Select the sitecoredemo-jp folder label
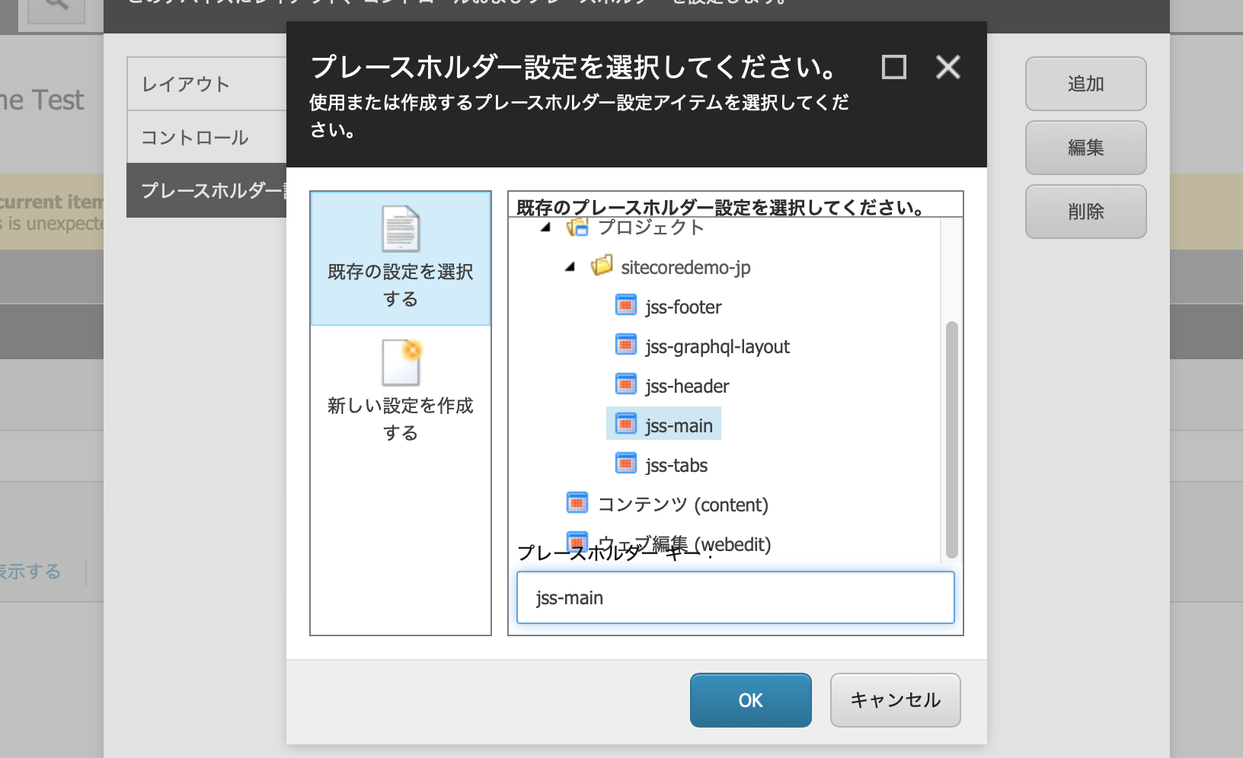Image resolution: width=1243 pixels, height=758 pixels. (685, 267)
